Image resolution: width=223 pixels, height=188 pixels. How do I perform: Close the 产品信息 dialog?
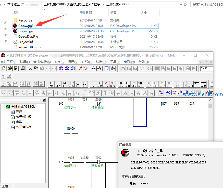click(221, 145)
